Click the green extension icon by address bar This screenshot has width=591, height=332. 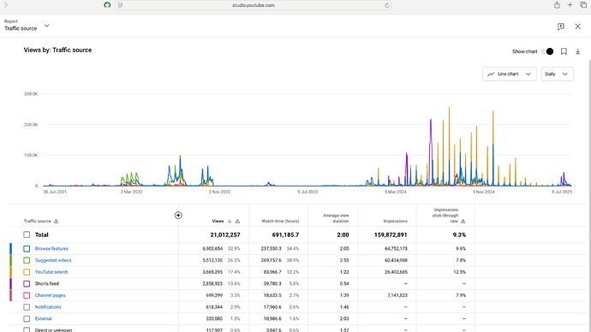(107, 5)
